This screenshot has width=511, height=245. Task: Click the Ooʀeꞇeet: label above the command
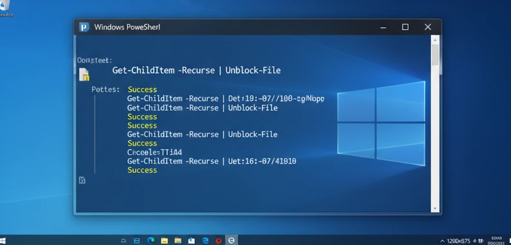tap(95, 60)
